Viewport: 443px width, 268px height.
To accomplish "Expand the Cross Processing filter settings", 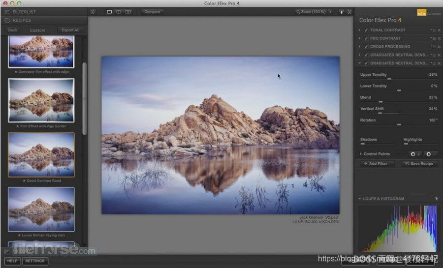I will tap(359, 47).
